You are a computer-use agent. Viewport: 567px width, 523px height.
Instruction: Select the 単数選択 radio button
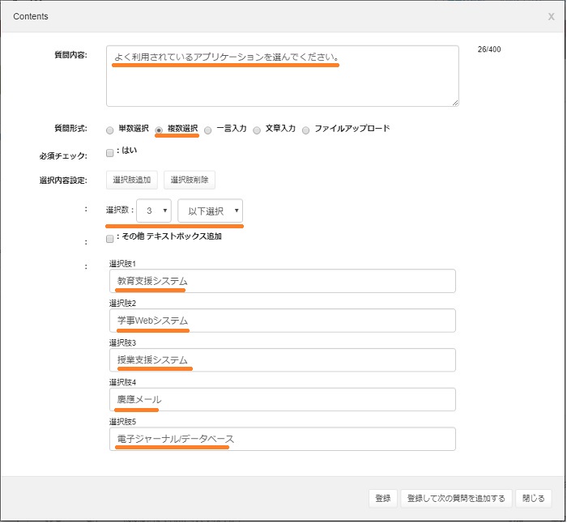pyautogui.click(x=110, y=130)
